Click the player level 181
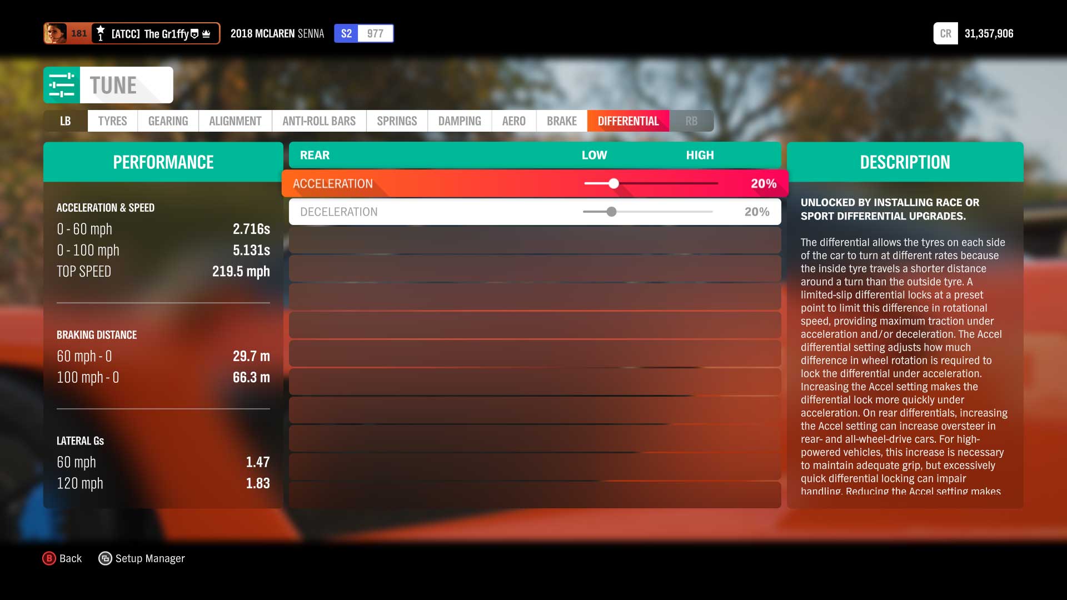This screenshot has height=600, width=1067. [x=79, y=33]
